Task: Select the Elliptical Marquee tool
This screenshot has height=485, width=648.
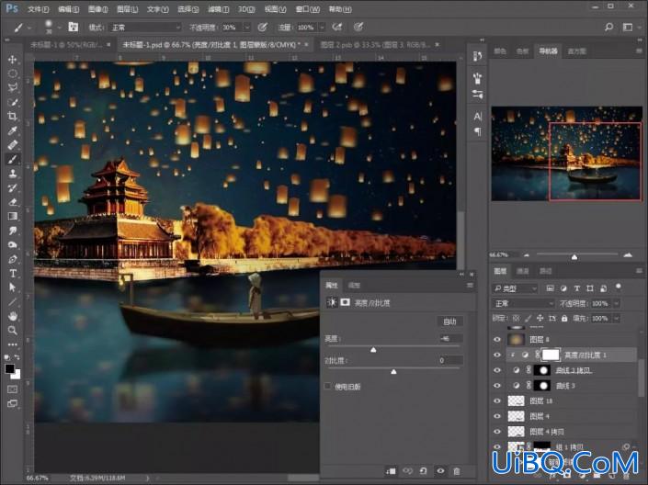Action: click(x=12, y=73)
